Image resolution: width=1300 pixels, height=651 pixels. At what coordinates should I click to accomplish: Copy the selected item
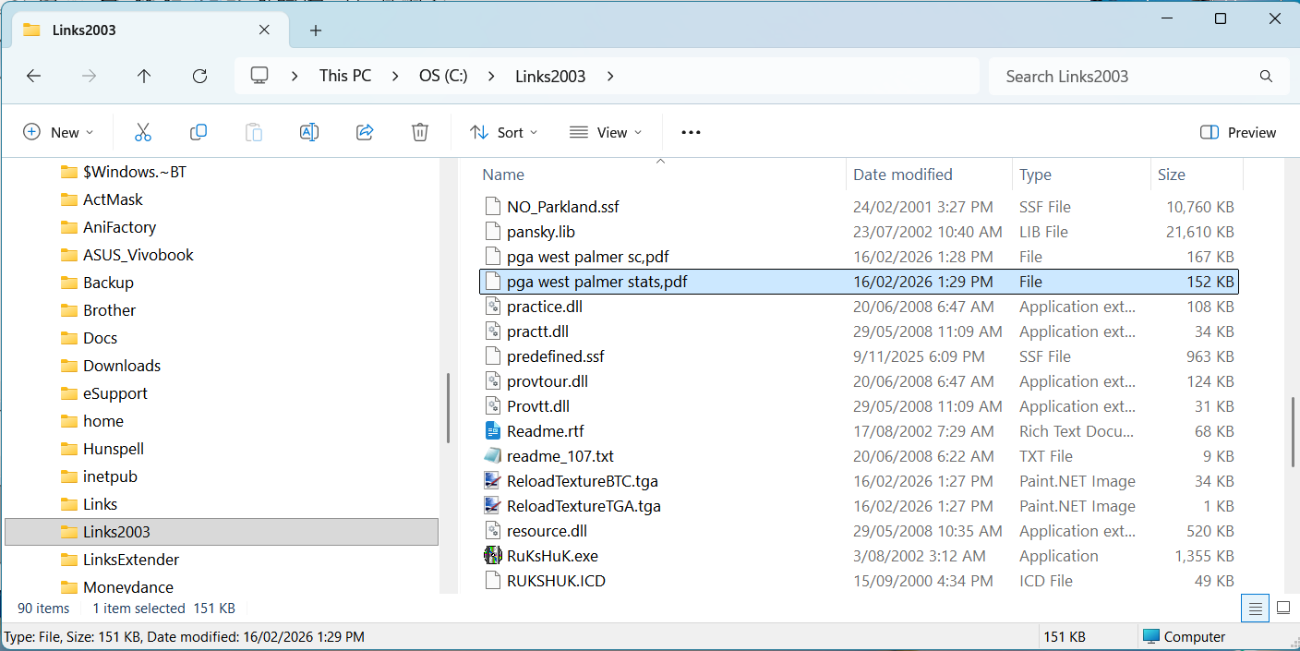pos(199,132)
